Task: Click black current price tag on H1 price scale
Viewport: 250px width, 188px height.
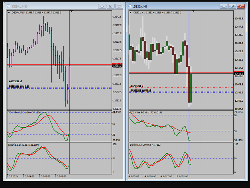Action: pyautogui.click(x=239, y=73)
